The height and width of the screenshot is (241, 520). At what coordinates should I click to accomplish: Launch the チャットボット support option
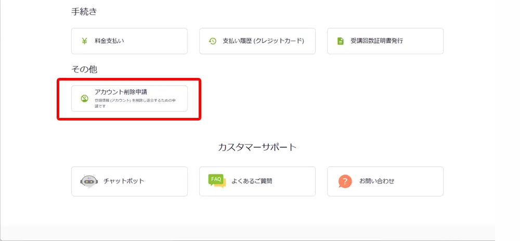[x=123, y=181]
